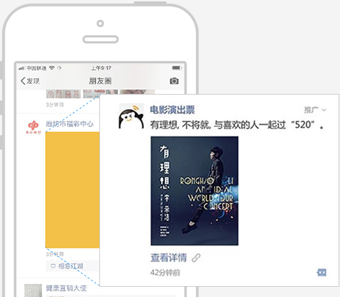The height and width of the screenshot is (297, 340).
Task: Expand the 推广 dropdown arrow
Action: pos(324,110)
